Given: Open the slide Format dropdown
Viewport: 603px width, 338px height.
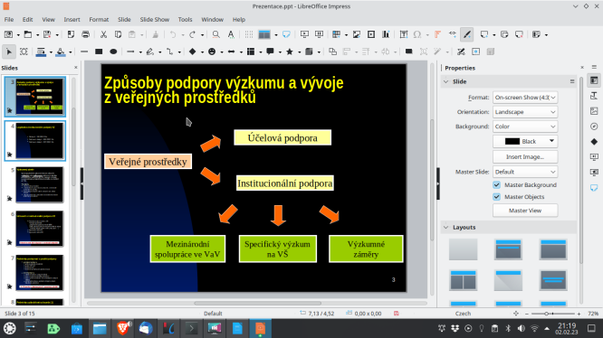Looking at the screenshot, I should [525, 98].
